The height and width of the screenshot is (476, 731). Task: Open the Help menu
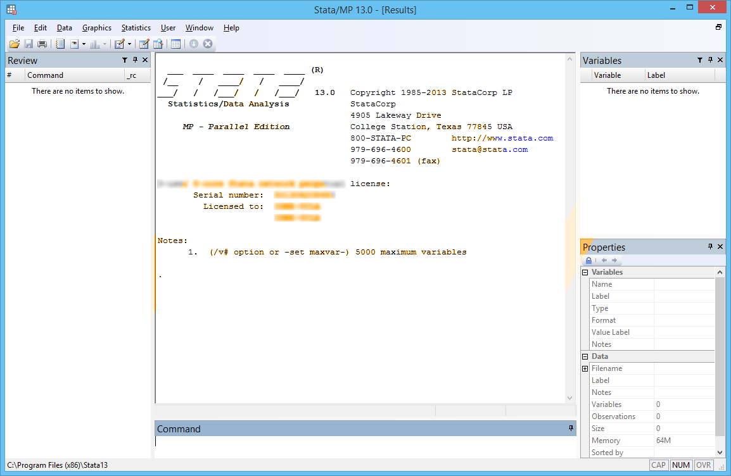(231, 28)
